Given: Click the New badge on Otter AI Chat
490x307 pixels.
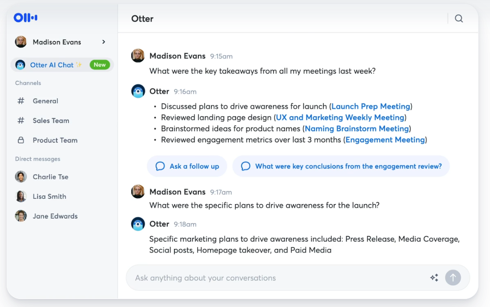Looking at the screenshot, I should click(x=99, y=65).
